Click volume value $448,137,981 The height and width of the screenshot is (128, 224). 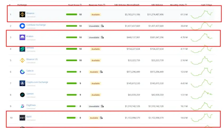[133, 37]
